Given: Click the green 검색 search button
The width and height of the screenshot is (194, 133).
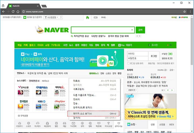Looking at the screenshot, I should click(x=140, y=30).
